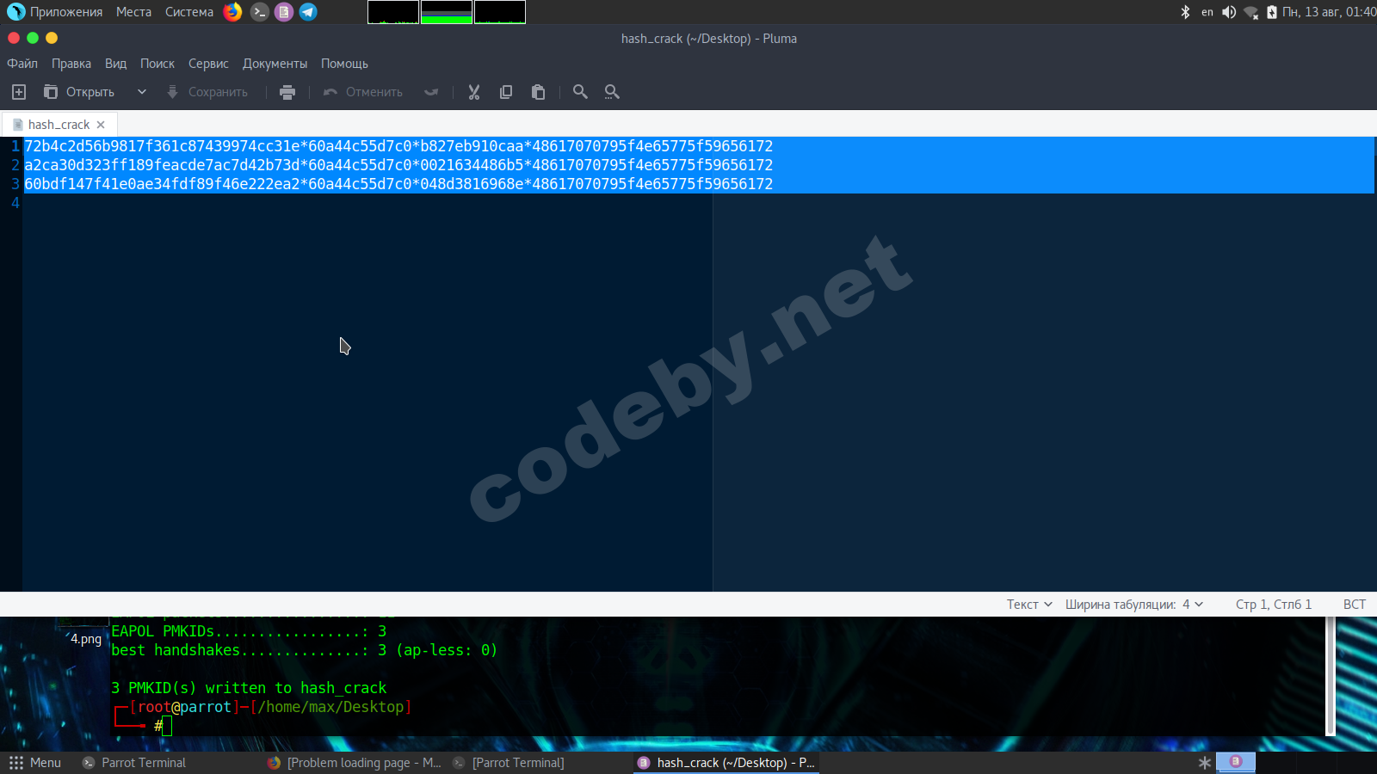The image size is (1377, 774).
Task: Click the network wifi tray icon
Action: (x=1251, y=12)
